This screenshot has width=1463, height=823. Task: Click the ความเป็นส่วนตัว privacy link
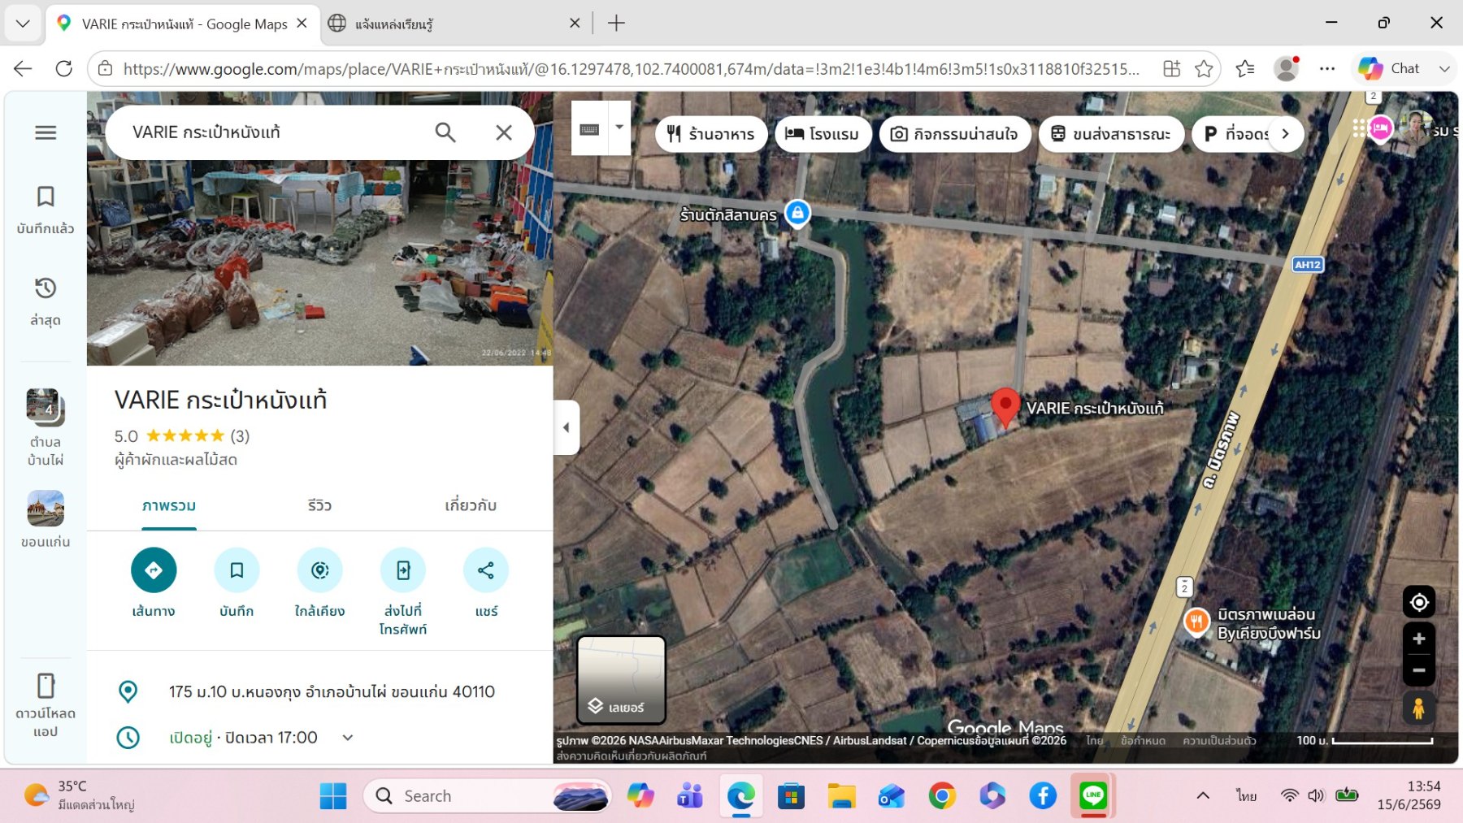click(x=1219, y=740)
